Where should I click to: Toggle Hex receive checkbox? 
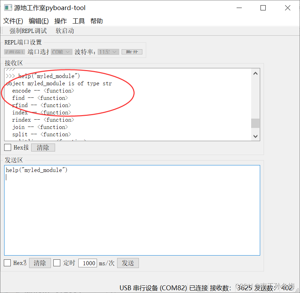coord(8,147)
